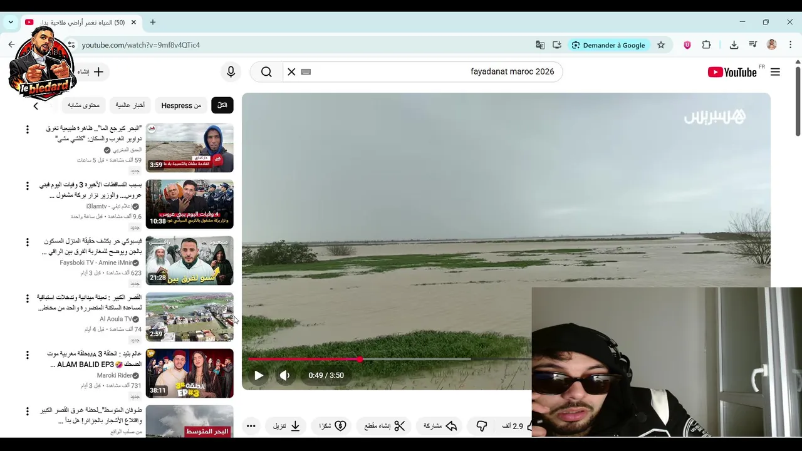Click the search magnifier button

pos(266,72)
